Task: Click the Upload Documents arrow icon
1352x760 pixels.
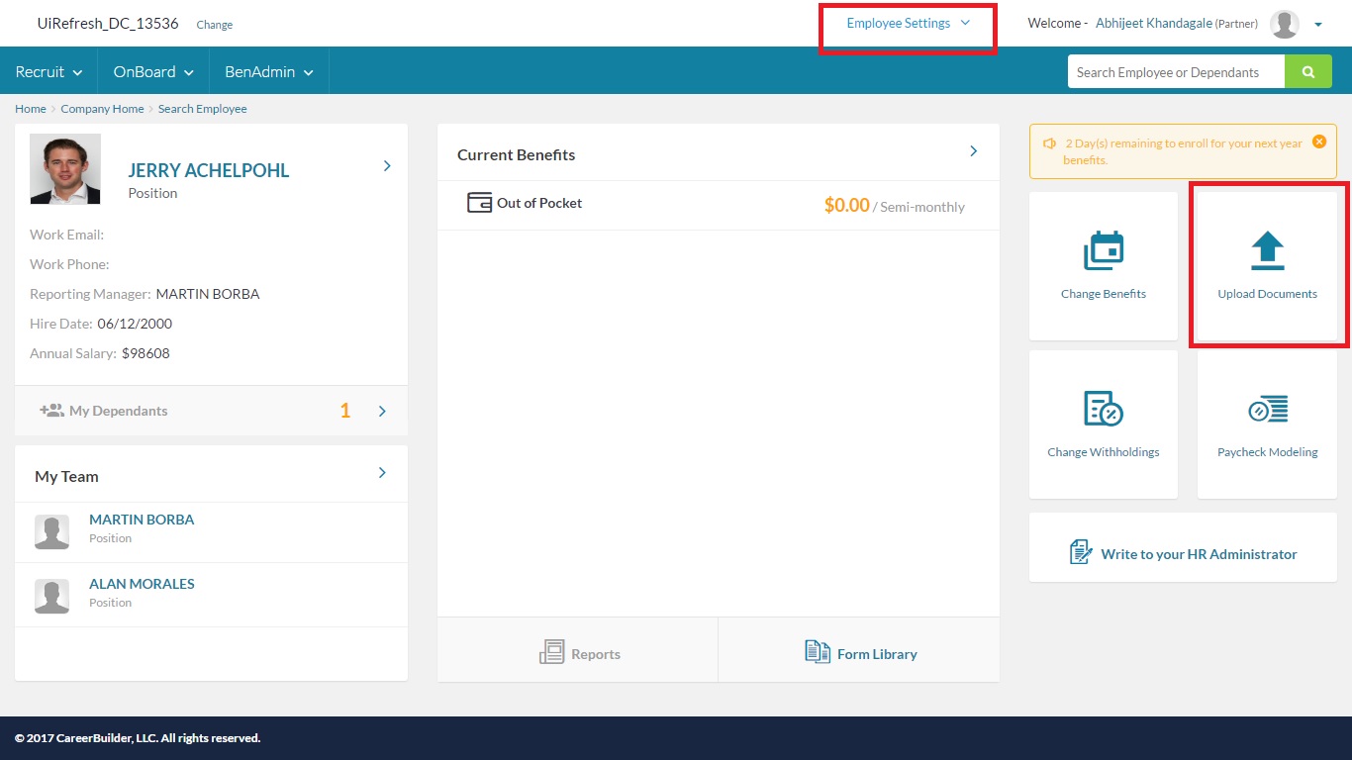Action: [1267, 250]
